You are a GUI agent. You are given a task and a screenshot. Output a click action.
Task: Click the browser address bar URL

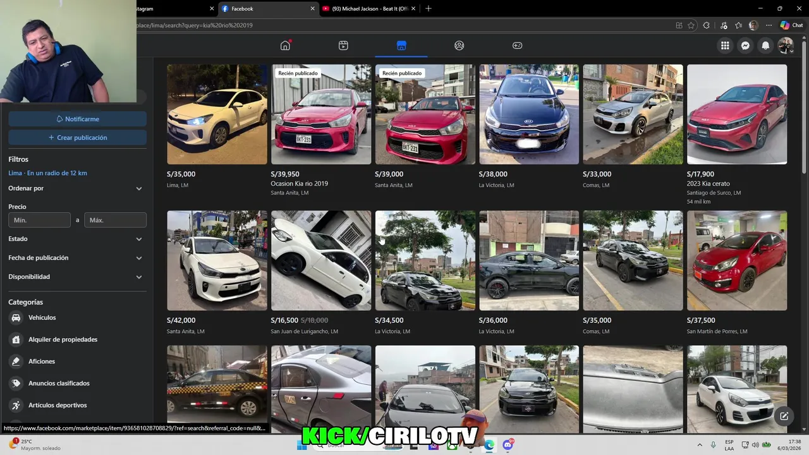pos(194,25)
